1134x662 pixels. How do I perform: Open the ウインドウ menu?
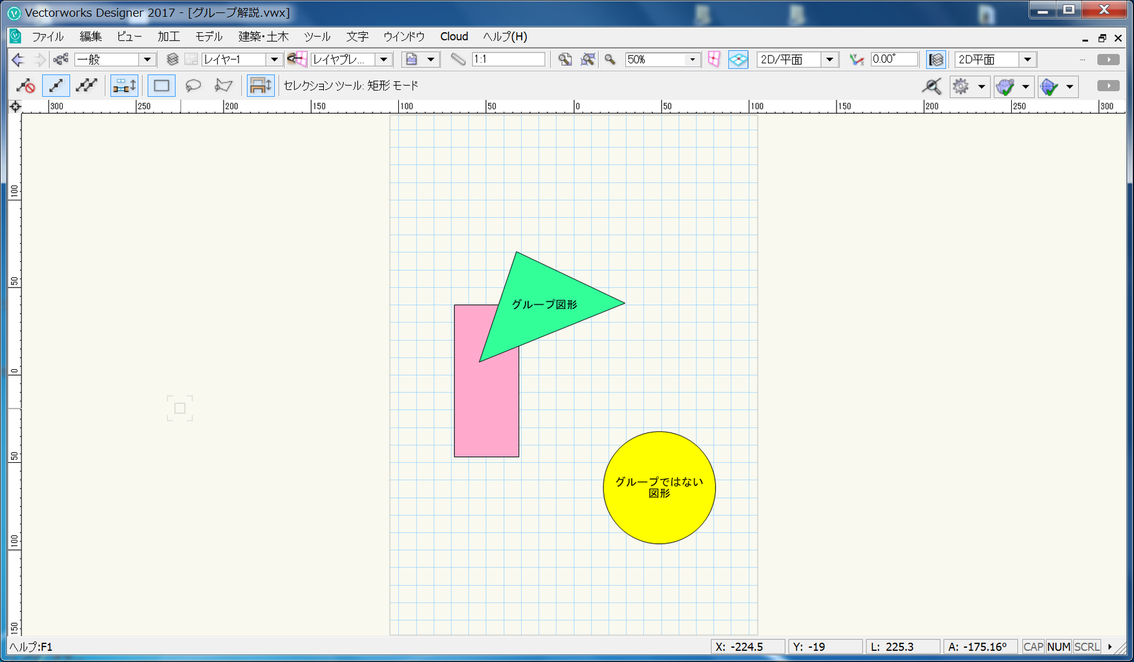coord(404,37)
